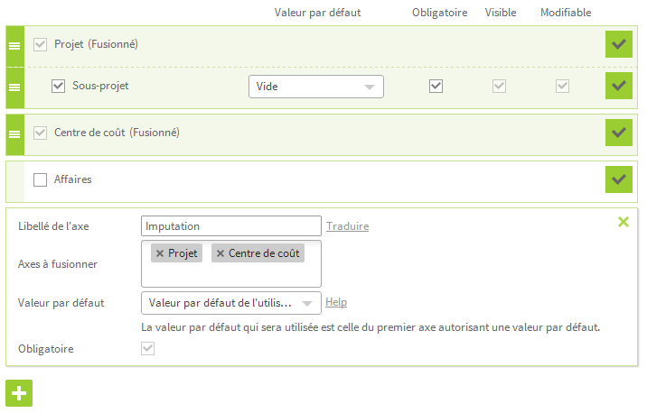Toggle Obligatoire checkbox for Sous-projet
Viewport: 647px width, 413px height.
[436, 86]
